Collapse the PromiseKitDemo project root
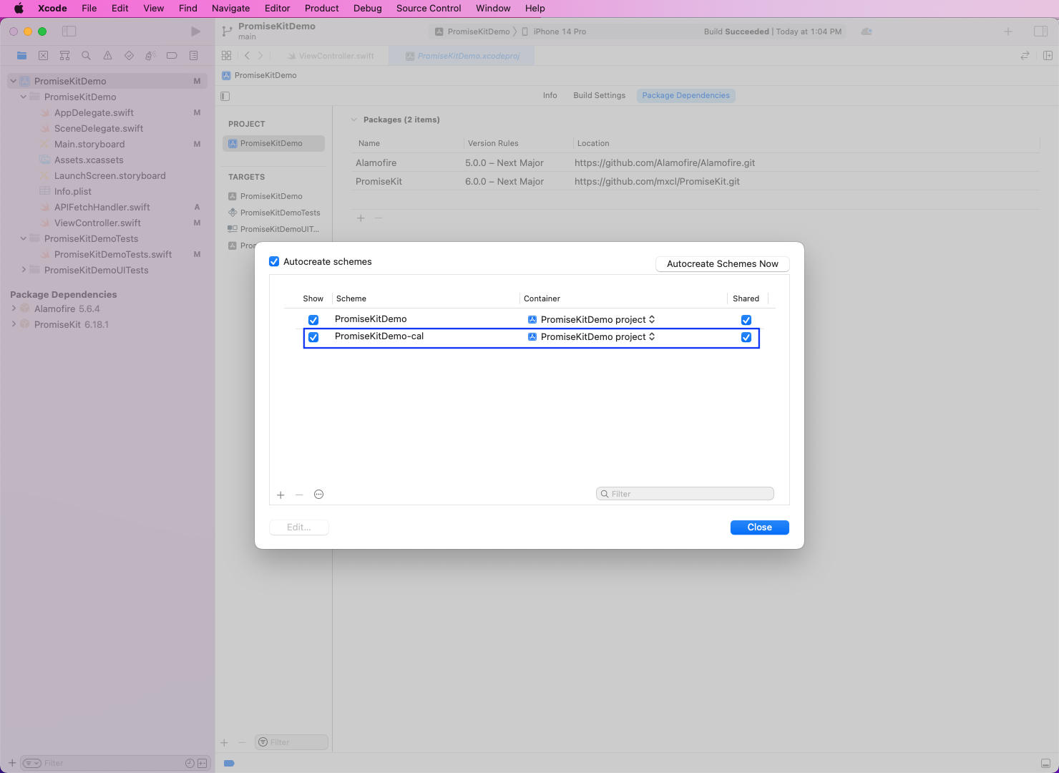This screenshot has width=1059, height=773. point(13,81)
